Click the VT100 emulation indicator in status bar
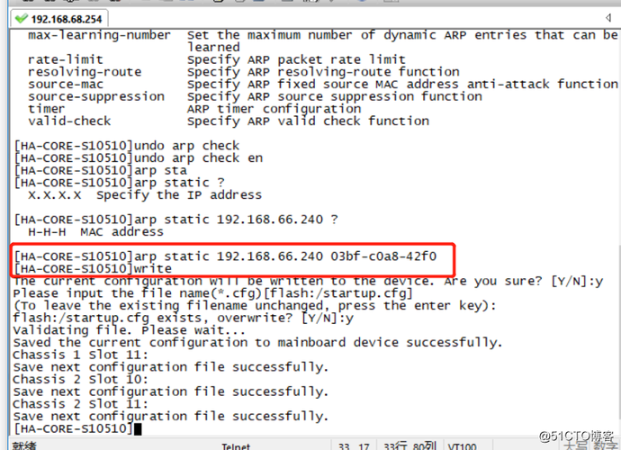 click(x=463, y=446)
